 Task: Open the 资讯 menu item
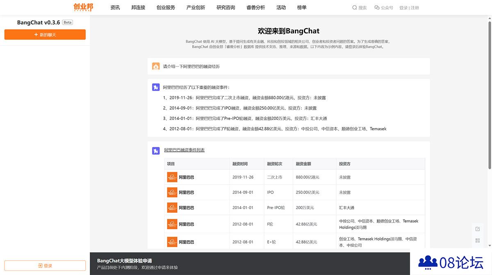[115, 7]
